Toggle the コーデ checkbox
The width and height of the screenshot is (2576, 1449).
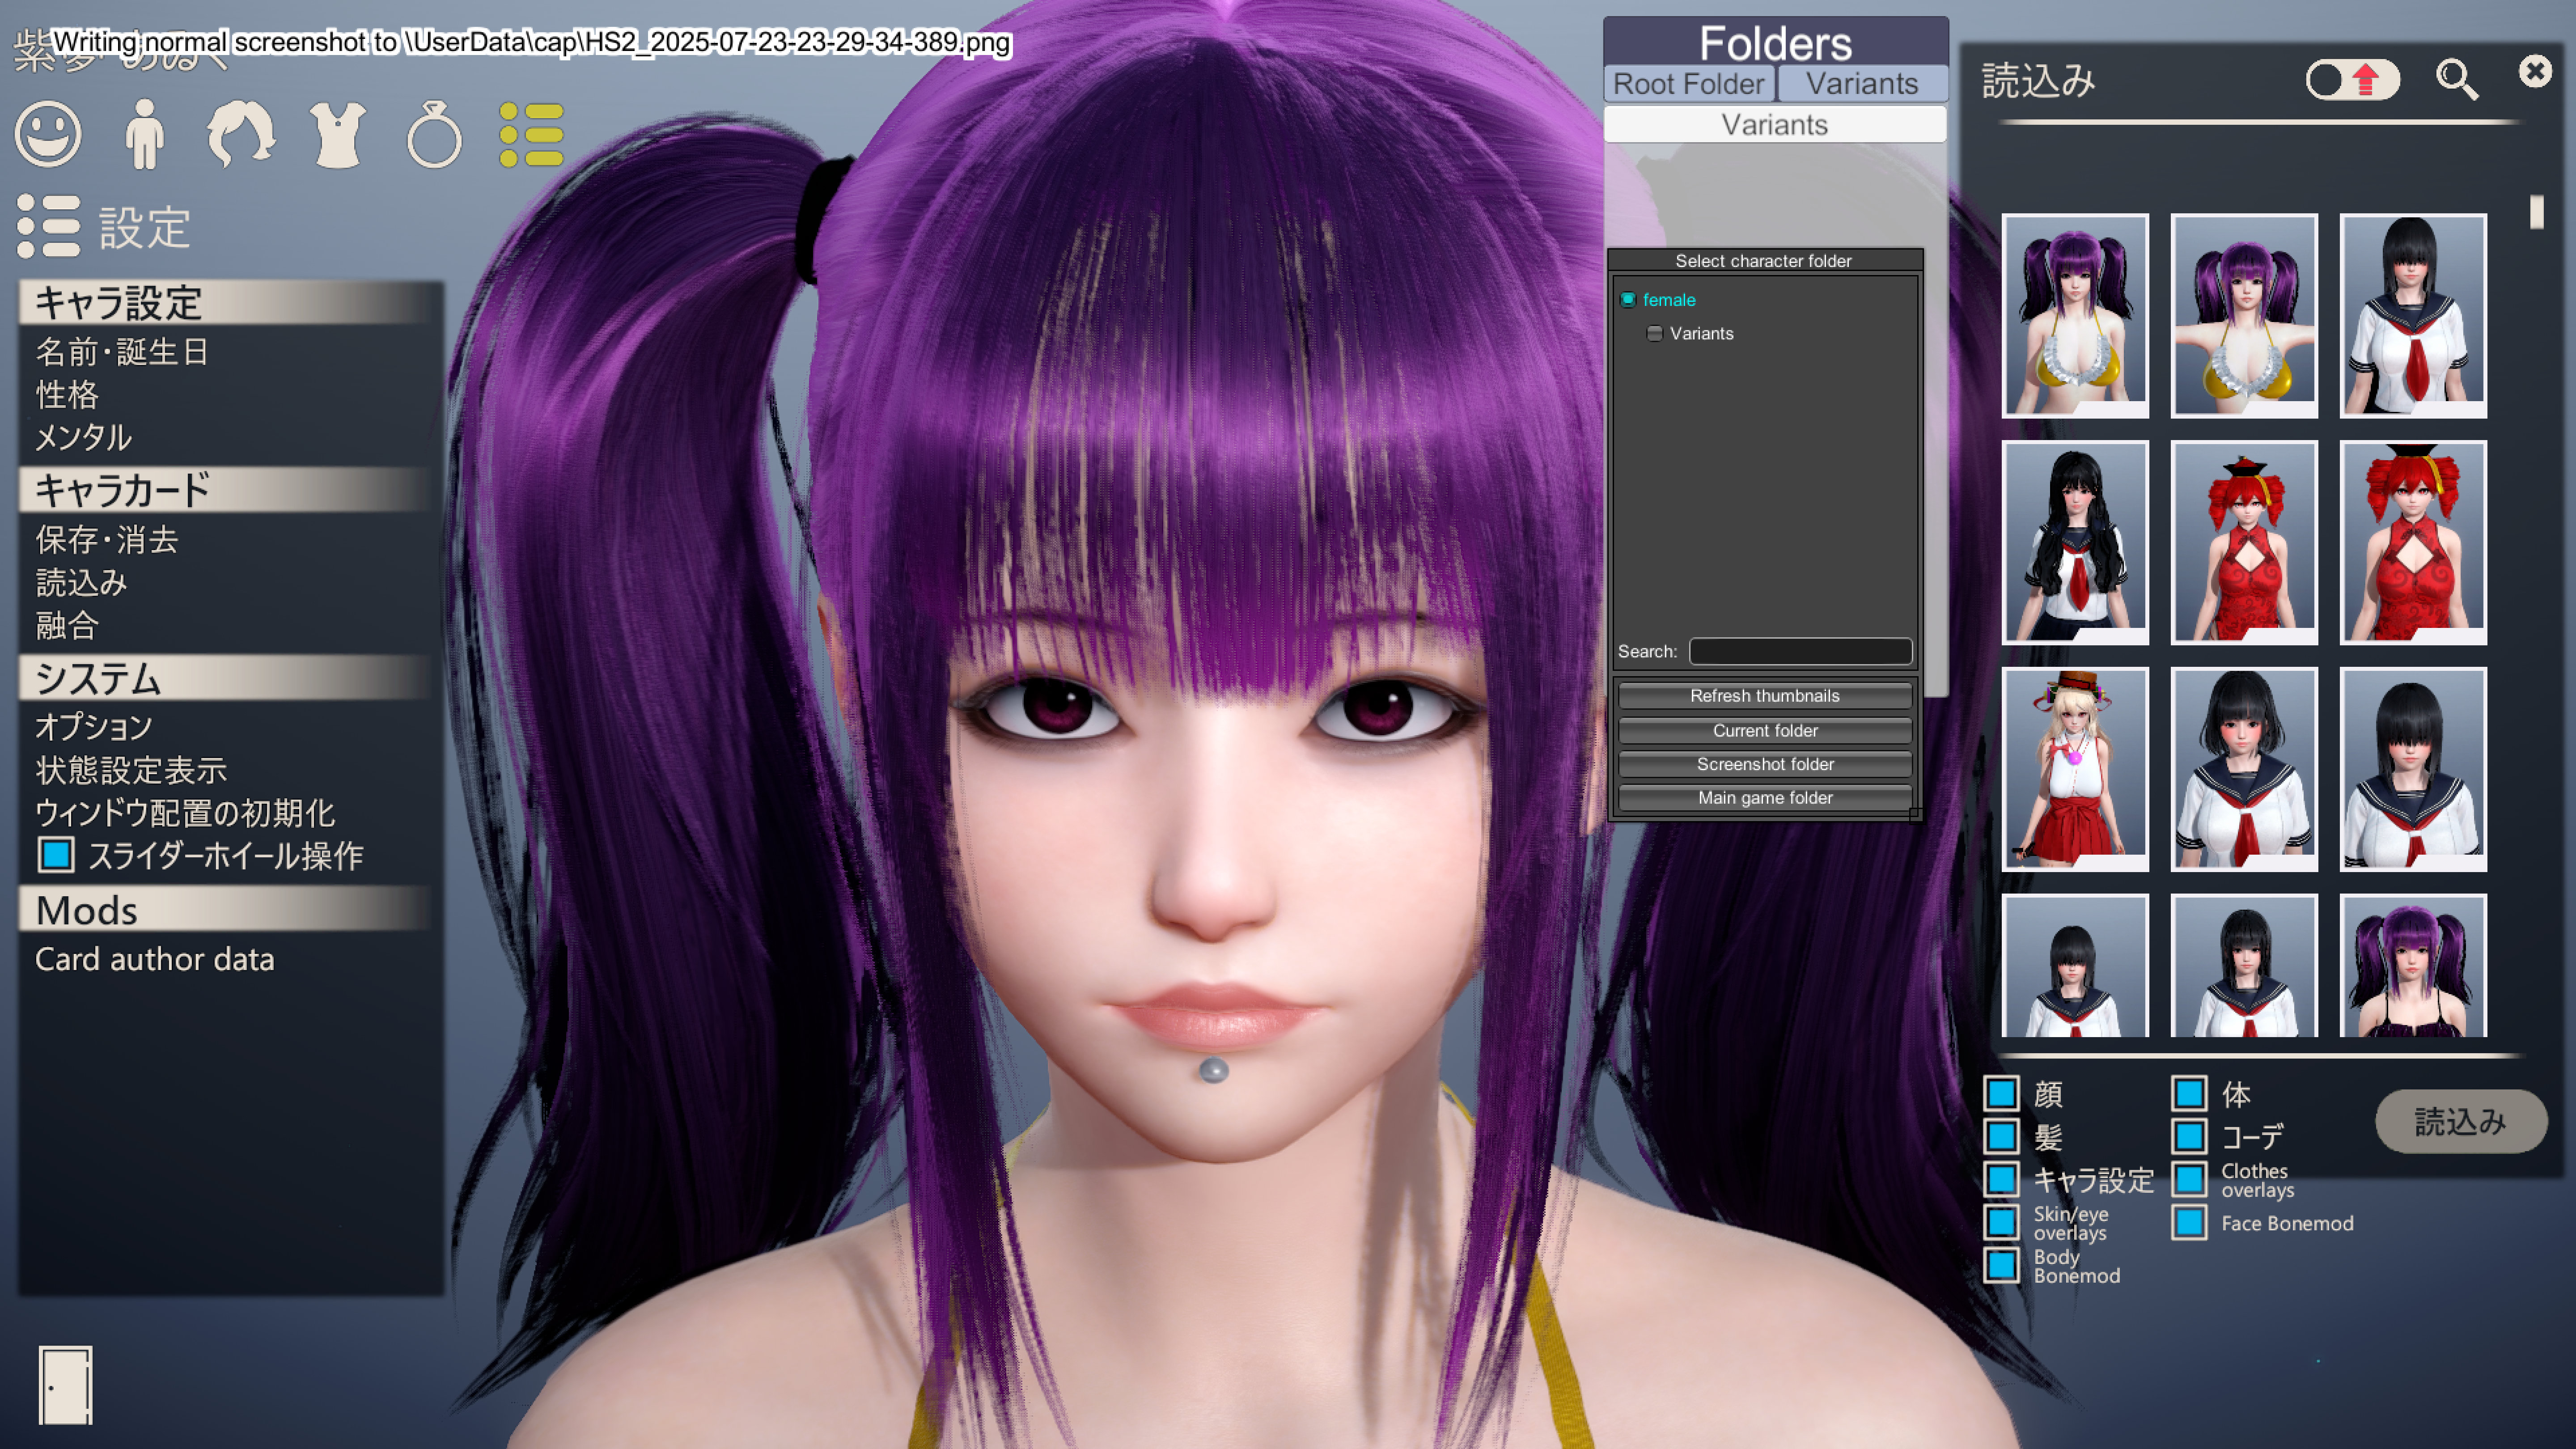tap(2189, 1136)
